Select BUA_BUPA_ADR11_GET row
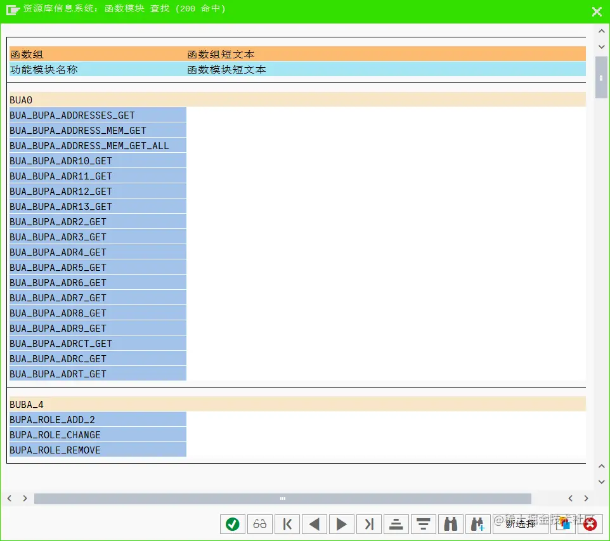This screenshot has height=541, width=610. pos(98,176)
